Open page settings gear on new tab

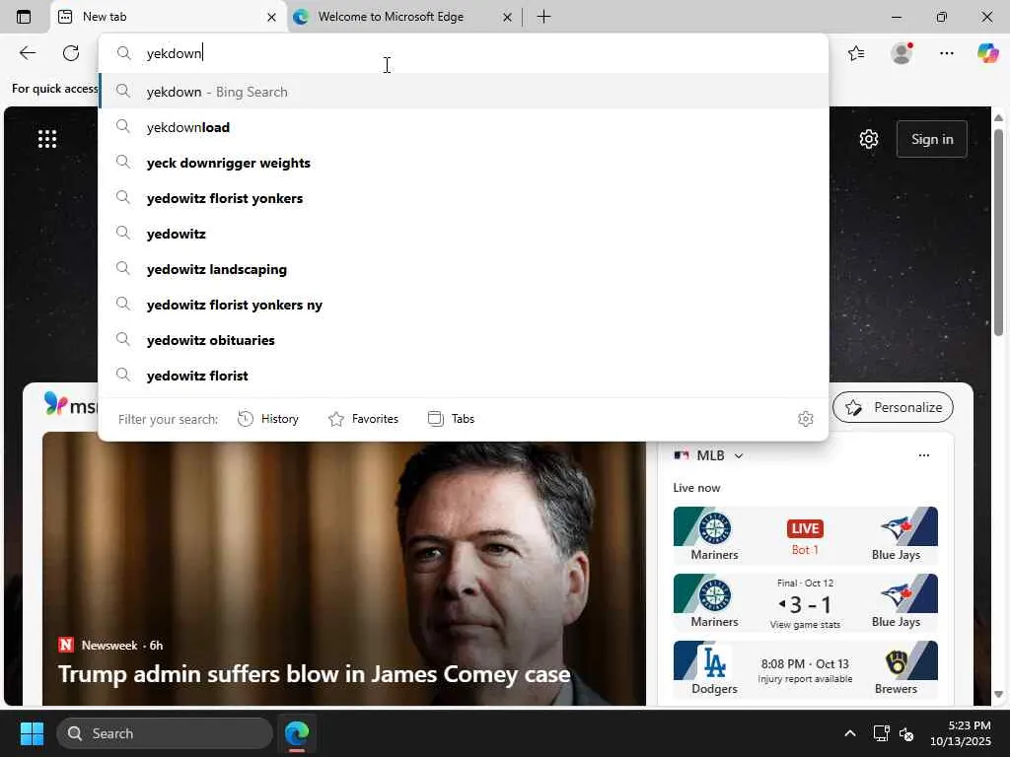pos(868,139)
